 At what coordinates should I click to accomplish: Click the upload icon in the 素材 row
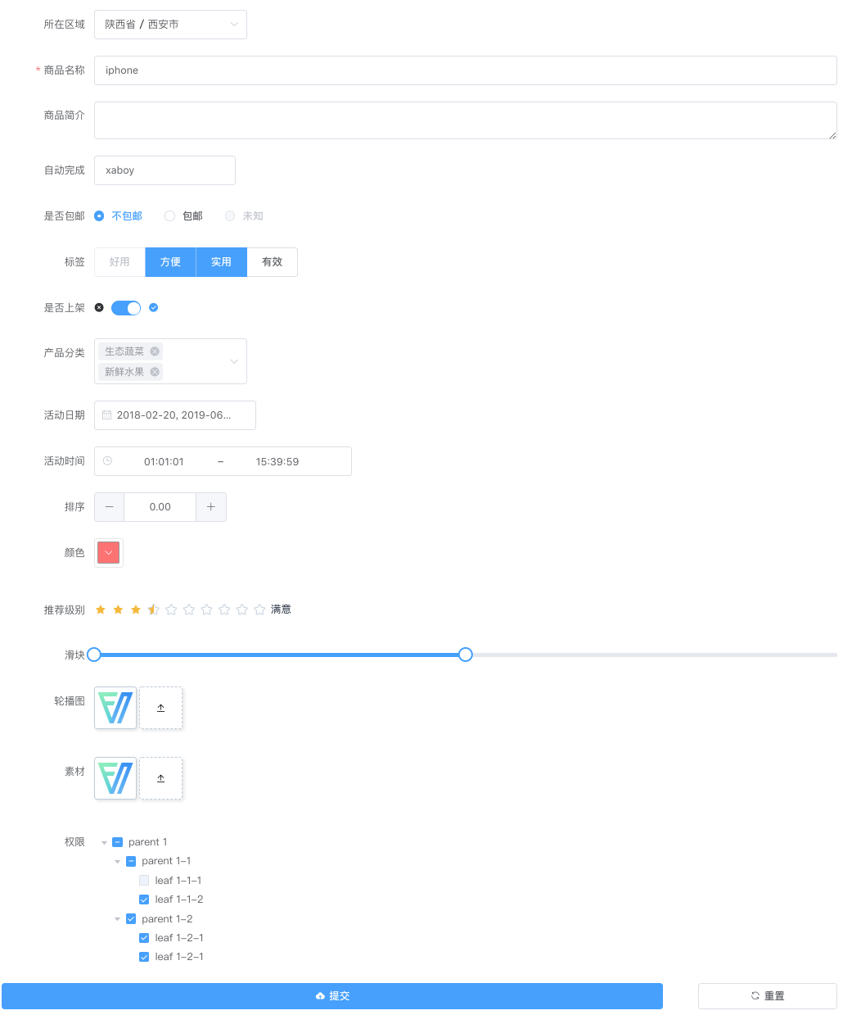[160, 777]
